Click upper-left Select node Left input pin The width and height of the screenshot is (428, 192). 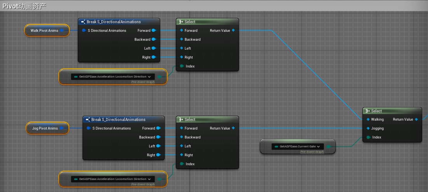coord(182,48)
